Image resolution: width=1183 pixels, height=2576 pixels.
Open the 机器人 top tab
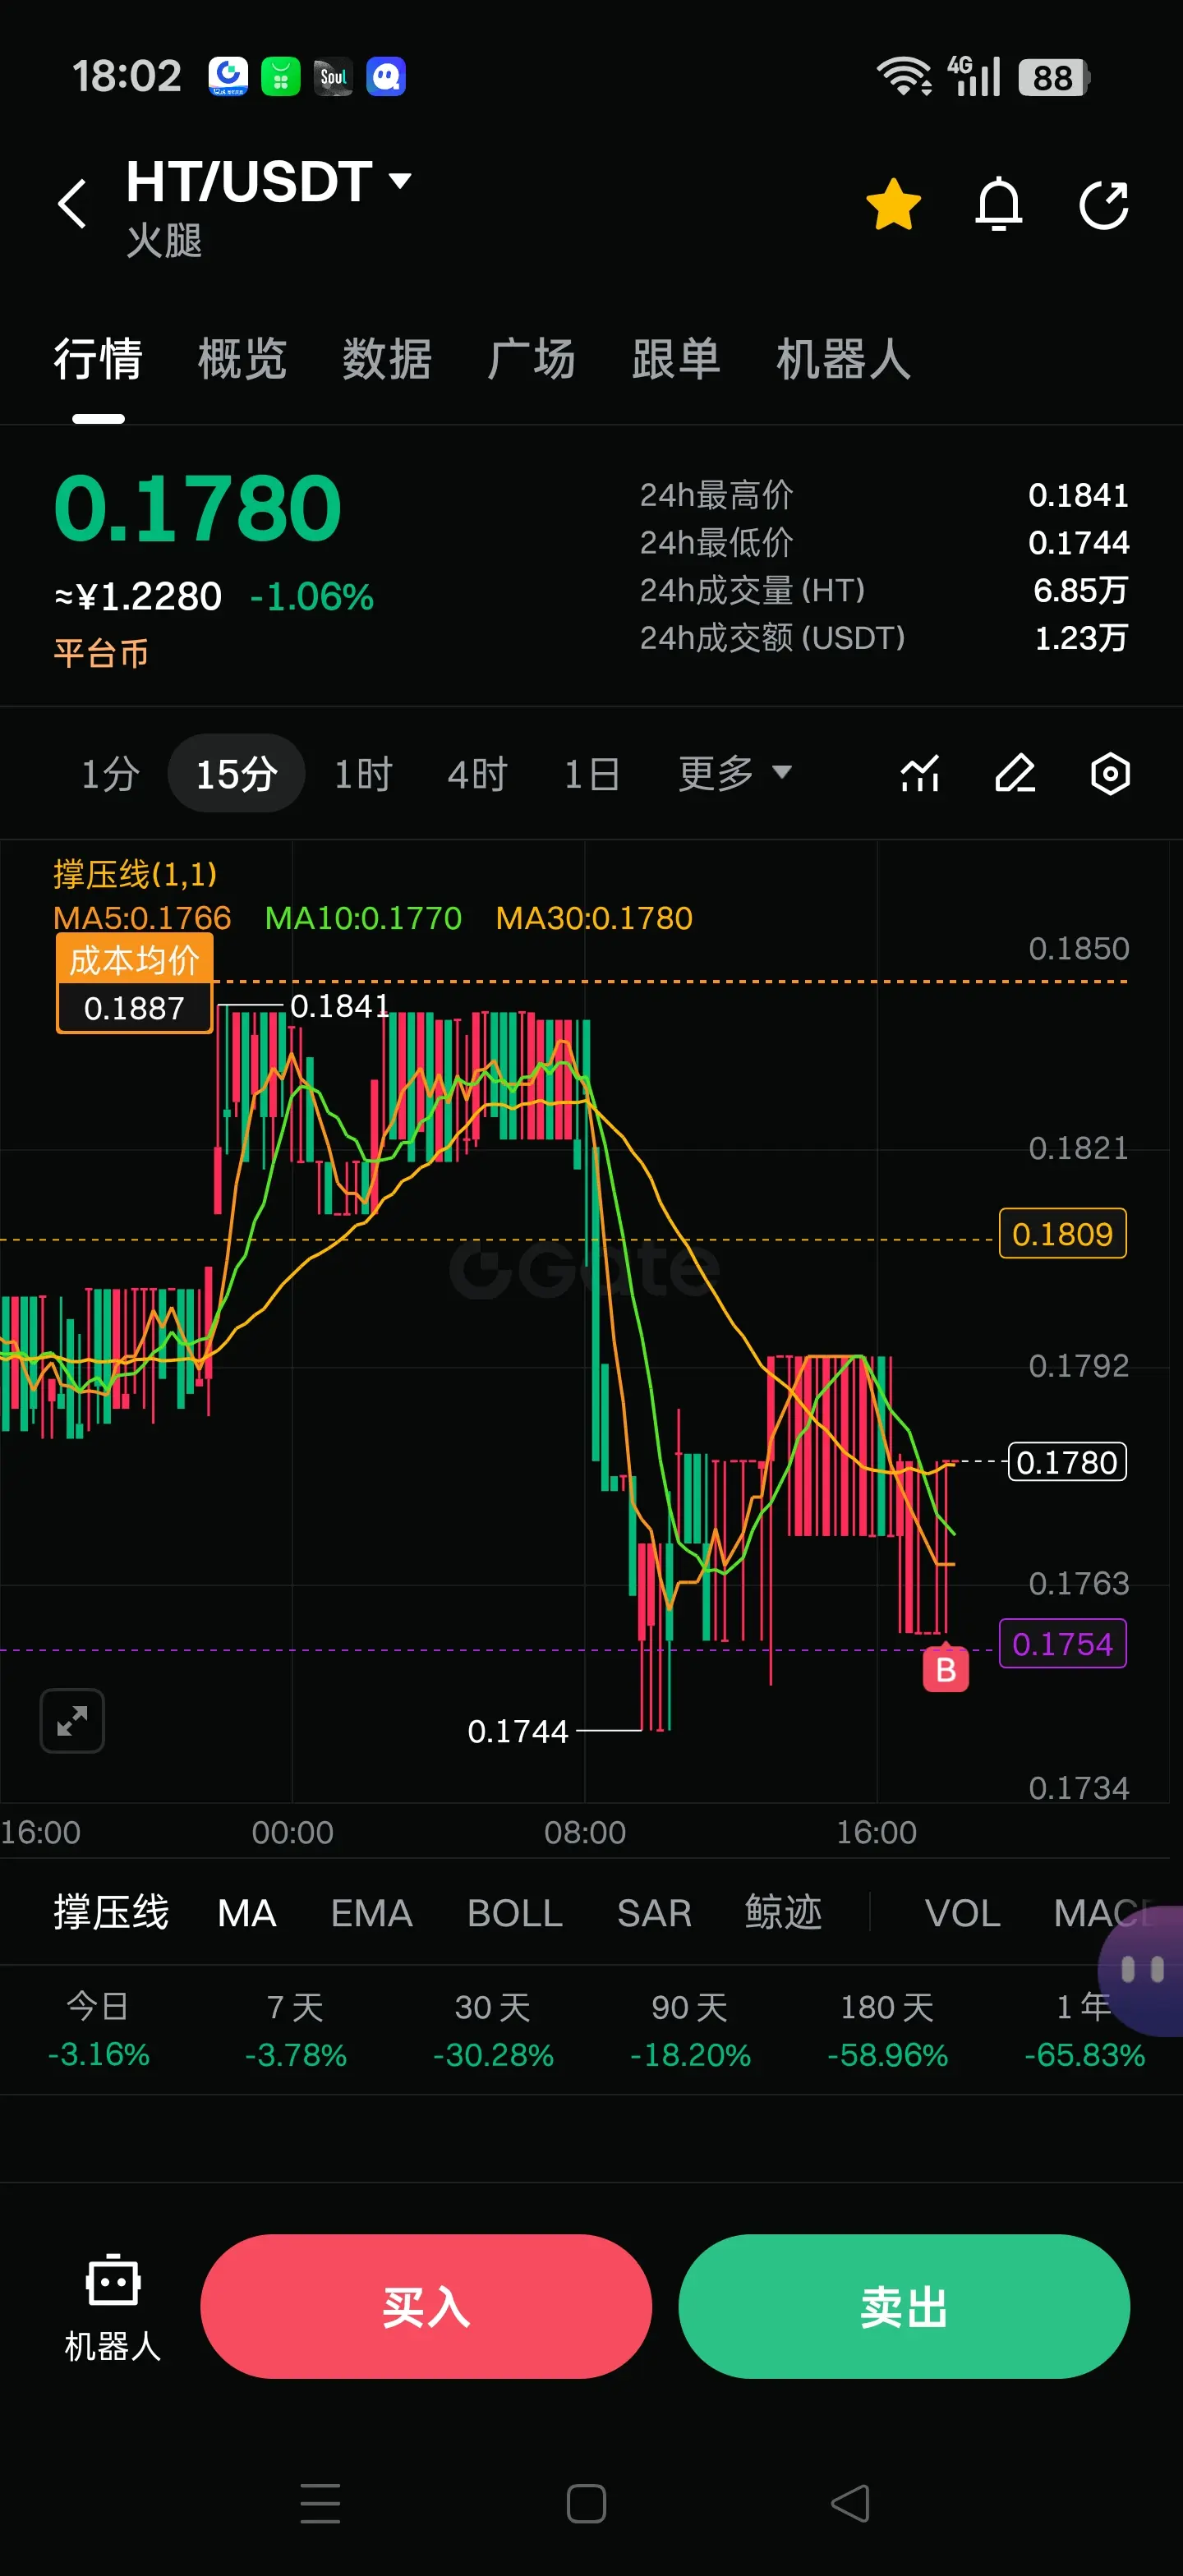pos(843,359)
